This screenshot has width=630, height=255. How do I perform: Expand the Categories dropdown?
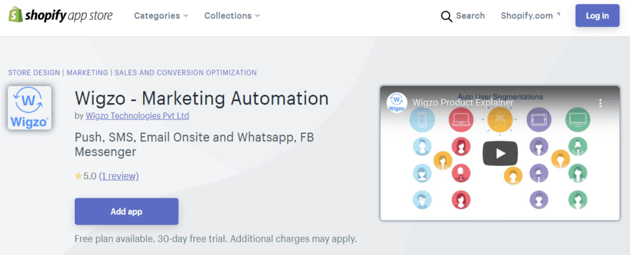point(161,16)
